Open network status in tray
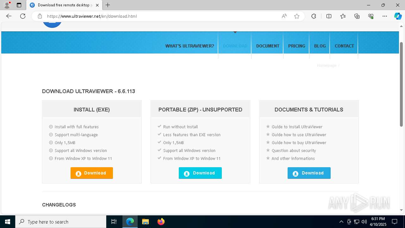Image resolution: width=405 pixels, height=228 pixels. click(x=357, y=222)
